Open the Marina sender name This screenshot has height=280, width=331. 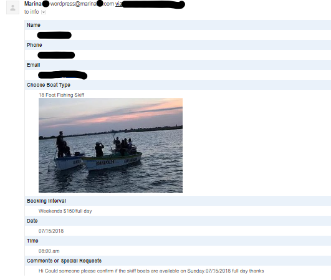32,4
